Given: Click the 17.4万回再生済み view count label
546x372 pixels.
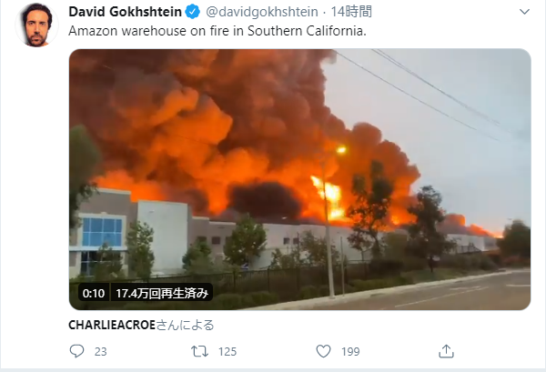Looking at the screenshot, I should pyautogui.click(x=162, y=294).
